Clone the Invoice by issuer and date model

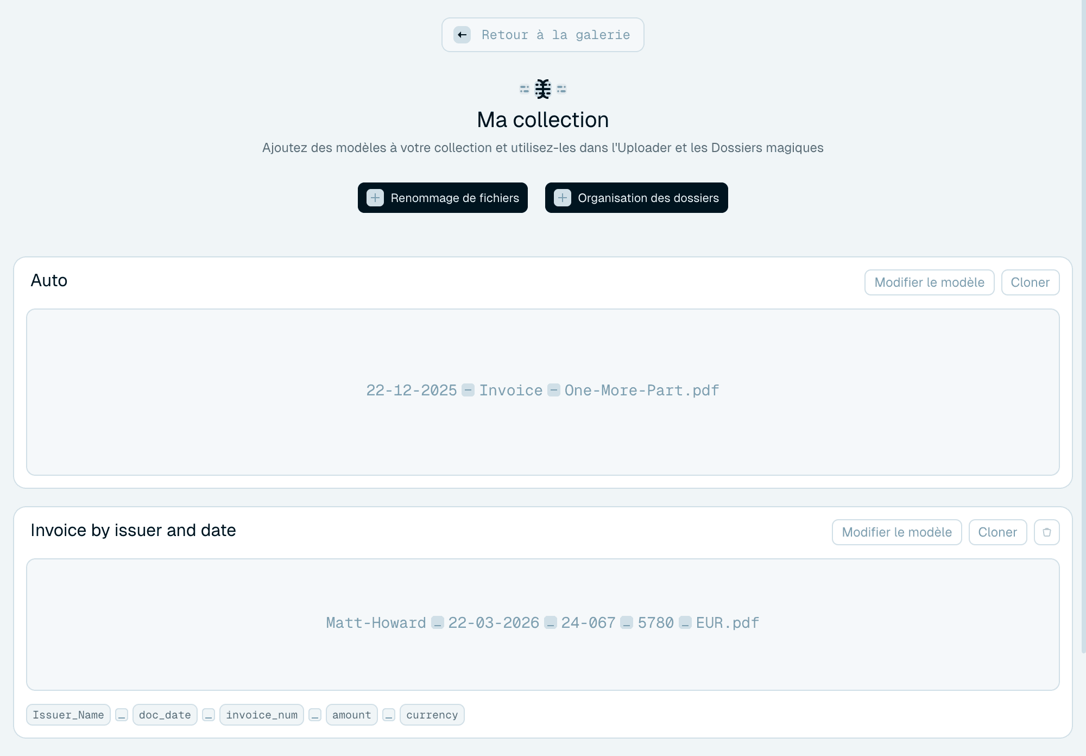pyautogui.click(x=997, y=532)
